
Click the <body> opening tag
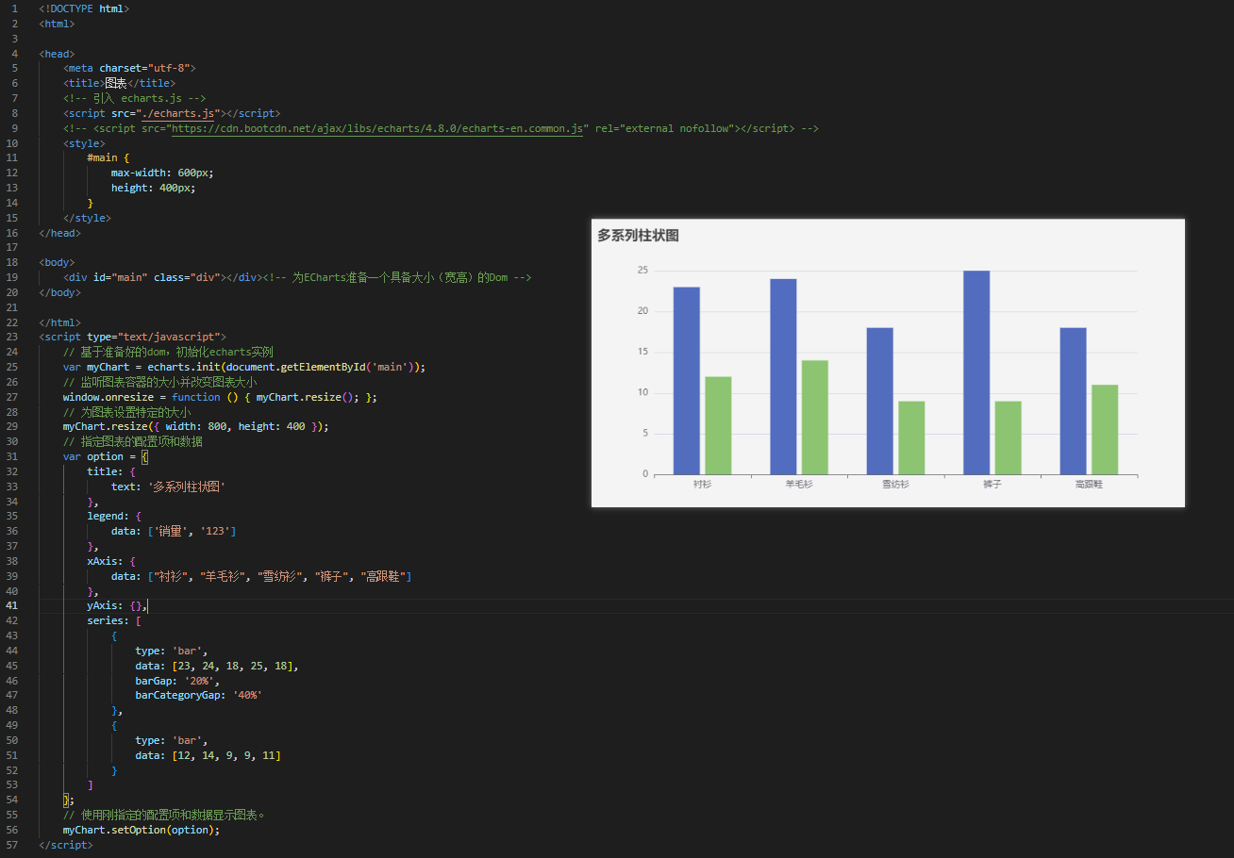[x=57, y=262]
